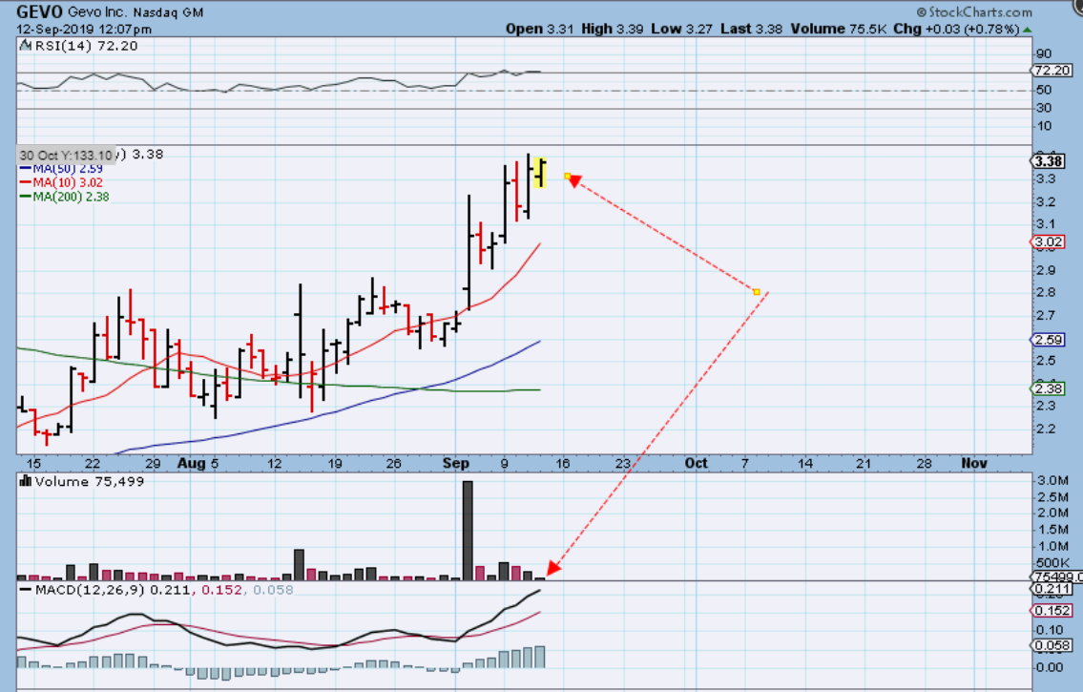1083x692 pixels.
Task: Click the Nasdaq GM exchange label
Action: point(168,12)
